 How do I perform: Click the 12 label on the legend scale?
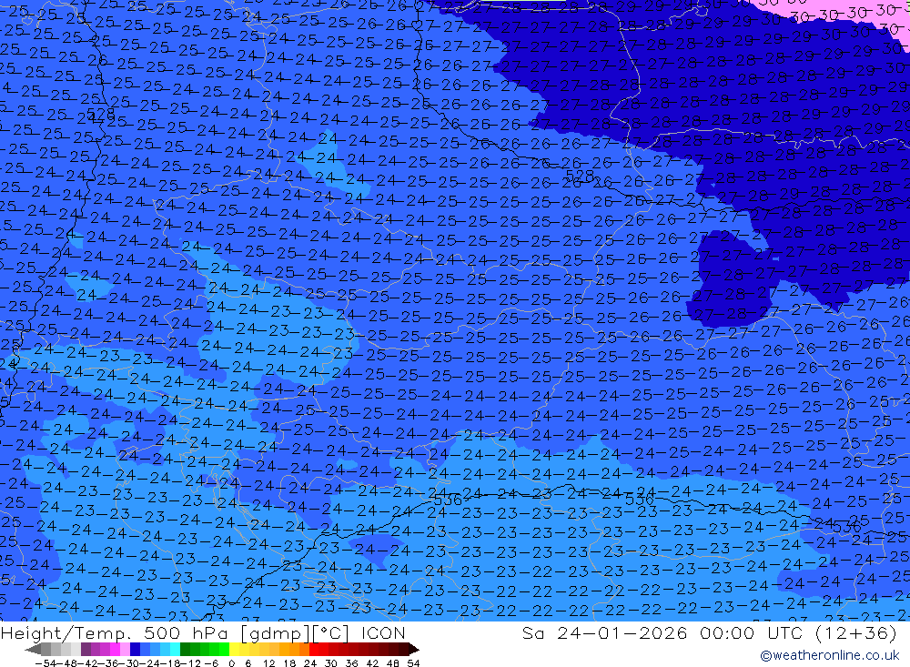coord(269,663)
